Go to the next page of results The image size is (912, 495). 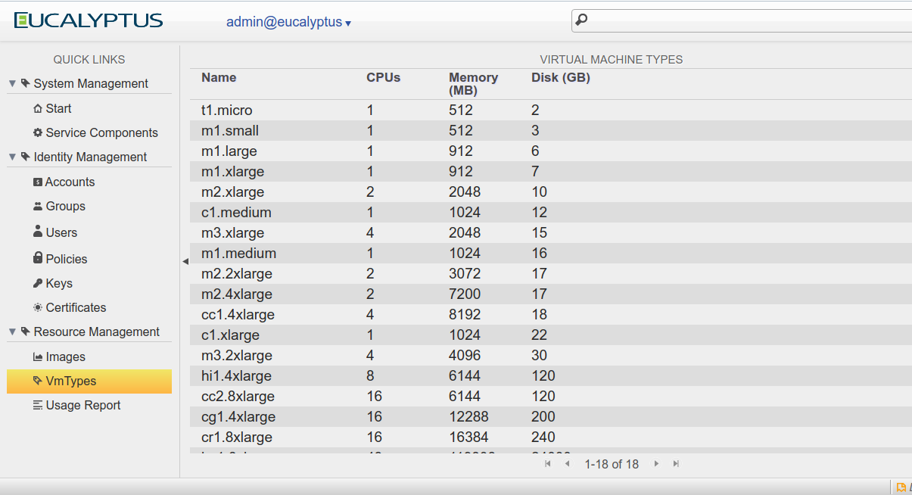coord(656,464)
